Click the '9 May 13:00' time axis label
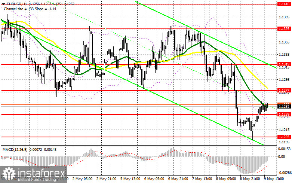292x183 pixels. [274, 179]
